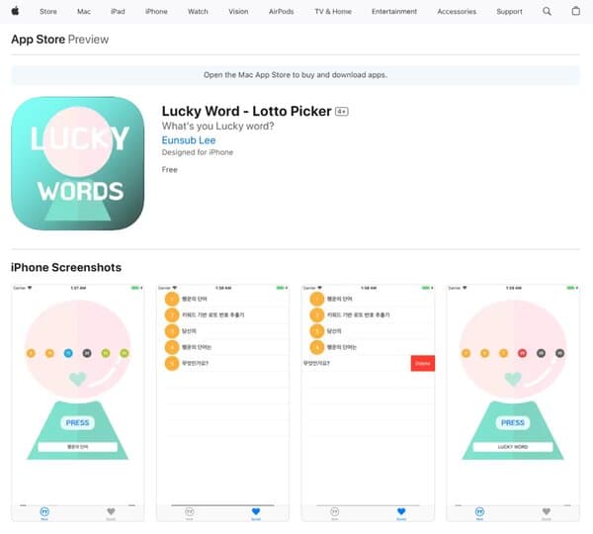Open the TV & Home menu item
Screen dimensions: 593x534
tap(333, 11)
